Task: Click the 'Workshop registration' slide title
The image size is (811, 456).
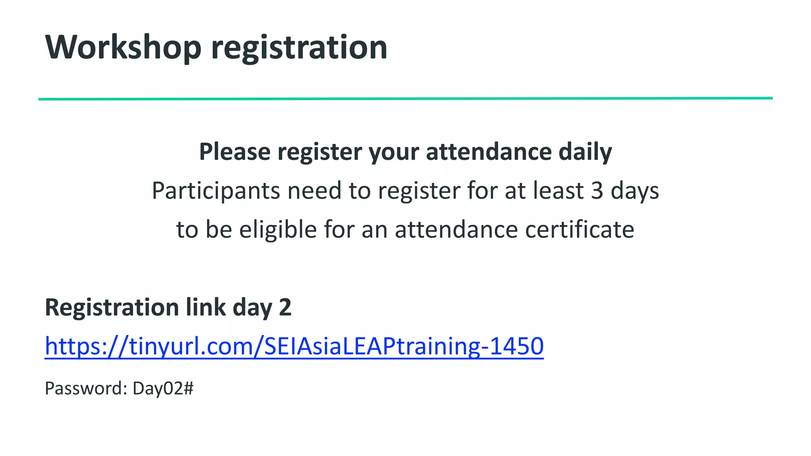Action: tap(216, 47)
